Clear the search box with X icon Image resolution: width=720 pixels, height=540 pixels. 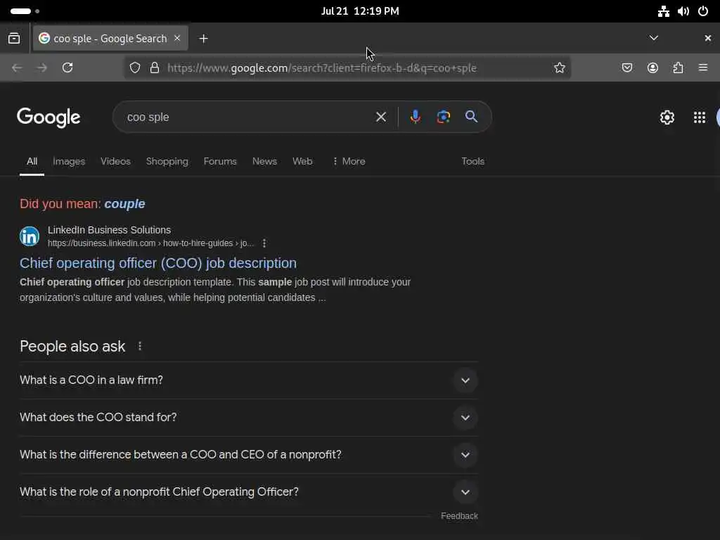click(380, 117)
